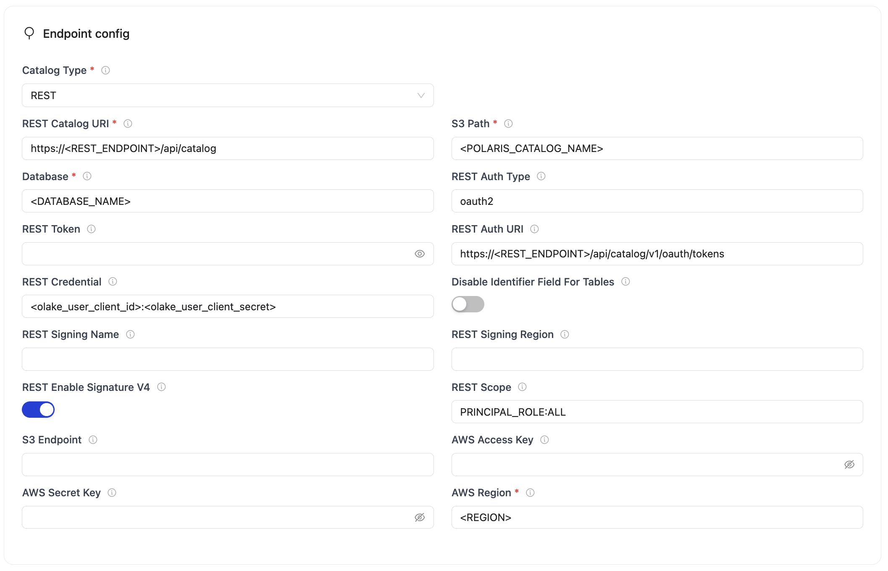Enable Disable Identifier Field For Tables switch
The height and width of the screenshot is (571, 888).
pyautogui.click(x=468, y=304)
